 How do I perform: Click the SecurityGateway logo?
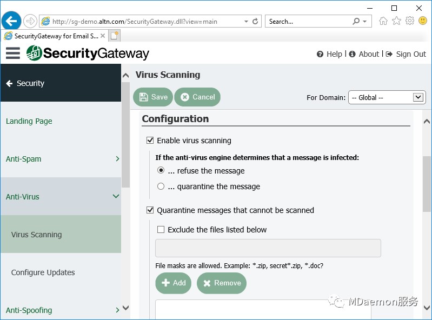[x=88, y=53]
